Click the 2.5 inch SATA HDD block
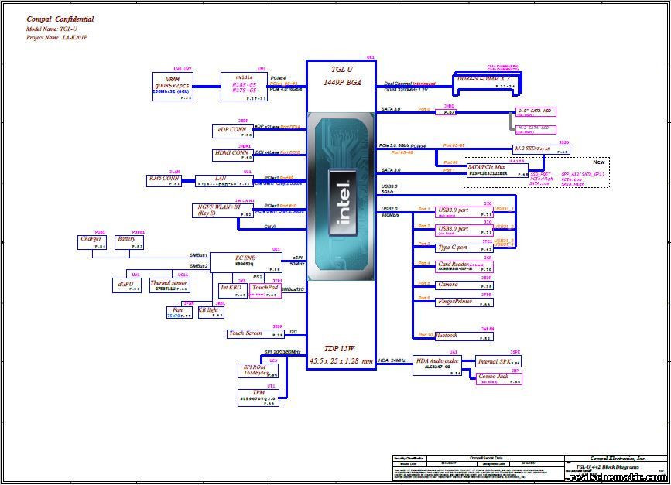The width and height of the screenshot is (671, 485). point(535,111)
